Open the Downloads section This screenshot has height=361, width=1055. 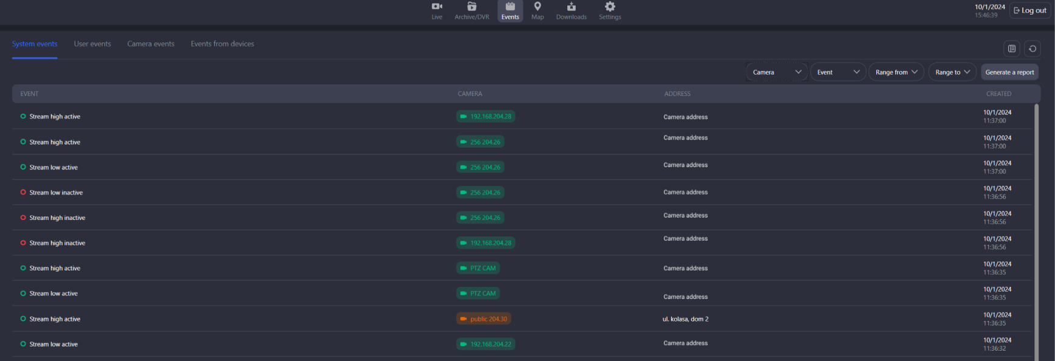571,10
